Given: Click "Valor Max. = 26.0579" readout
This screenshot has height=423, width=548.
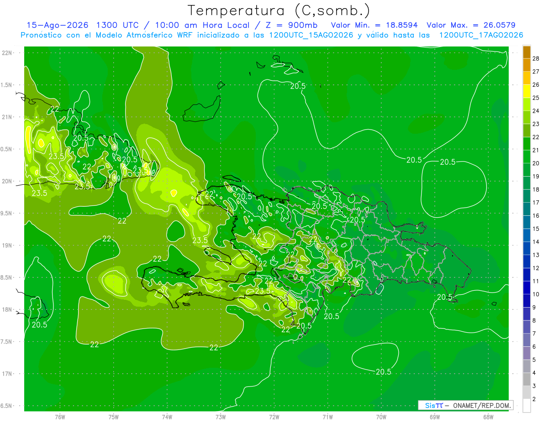Looking at the screenshot, I should coord(471,25).
